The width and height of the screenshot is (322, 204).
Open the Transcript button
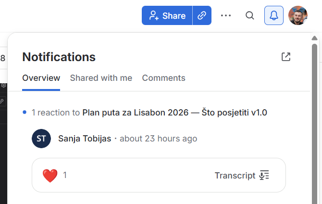click(242, 176)
